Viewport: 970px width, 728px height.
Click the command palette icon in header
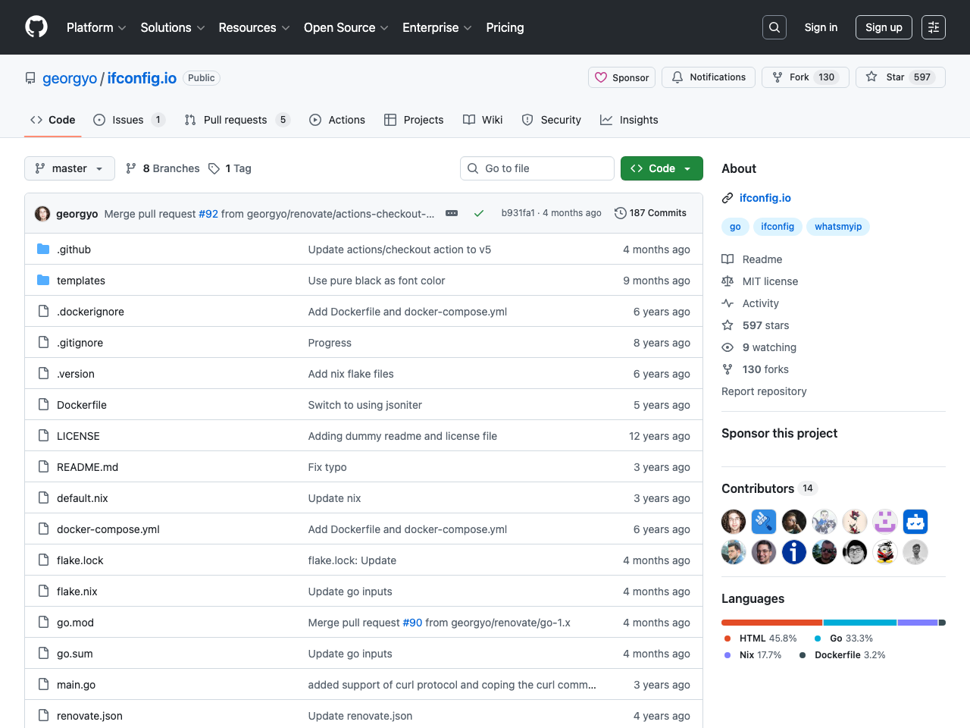pyautogui.click(x=934, y=27)
